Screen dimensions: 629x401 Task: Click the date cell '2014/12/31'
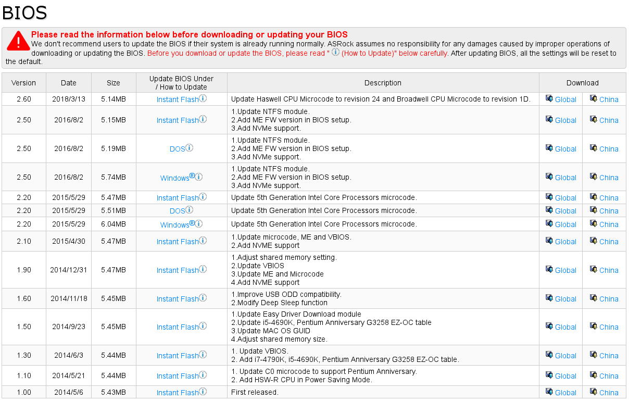coord(69,270)
